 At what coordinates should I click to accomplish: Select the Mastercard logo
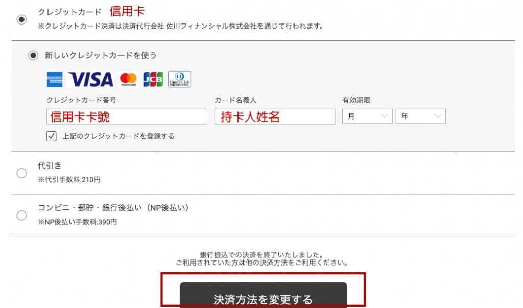coord(129,79)
